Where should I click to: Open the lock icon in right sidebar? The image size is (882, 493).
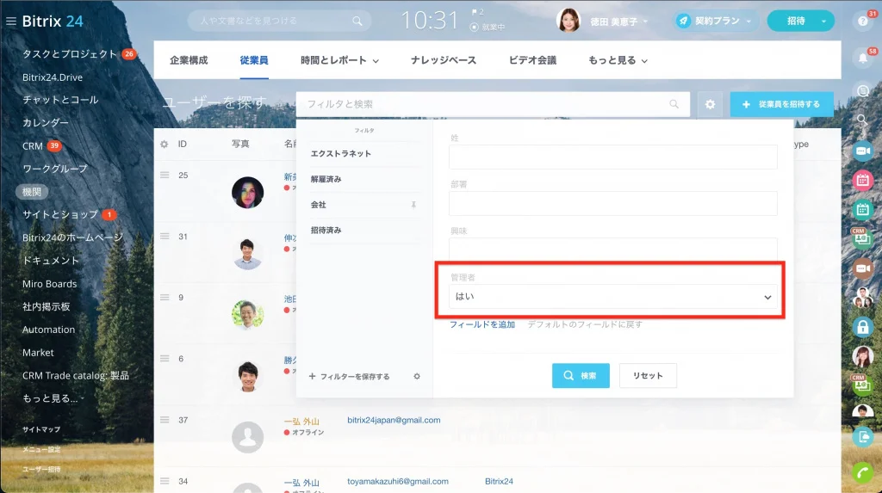coord(862,327)
